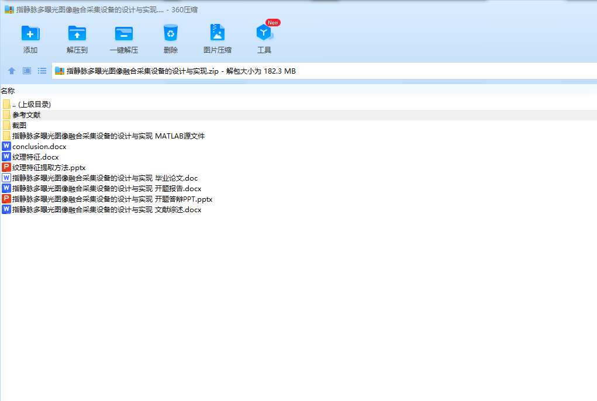Click the Word icon of 开题报告.docx
Screen dimensions: 597x401
pyautogui.click(x=6, y=188)
